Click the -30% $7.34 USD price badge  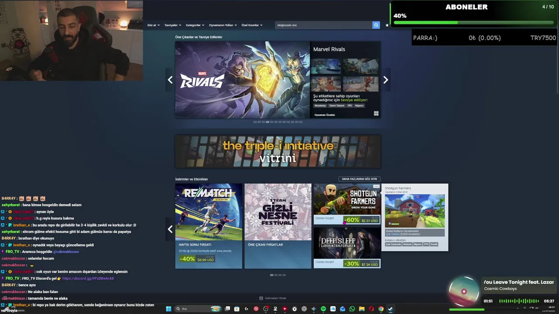[361, 264]
